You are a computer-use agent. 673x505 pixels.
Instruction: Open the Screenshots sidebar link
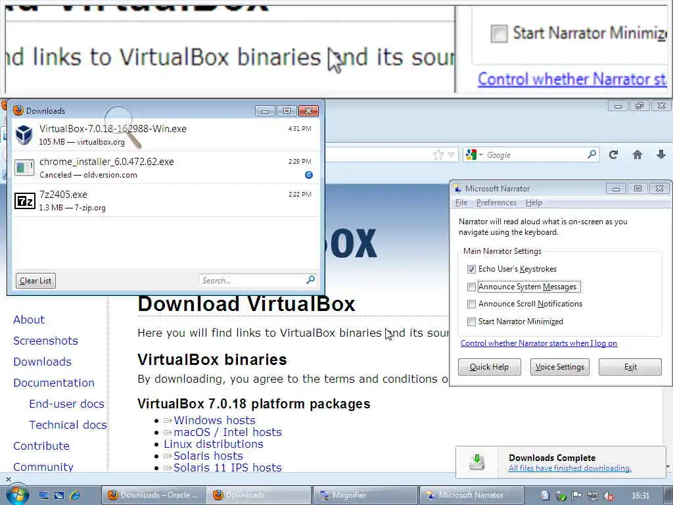(45, 341)
